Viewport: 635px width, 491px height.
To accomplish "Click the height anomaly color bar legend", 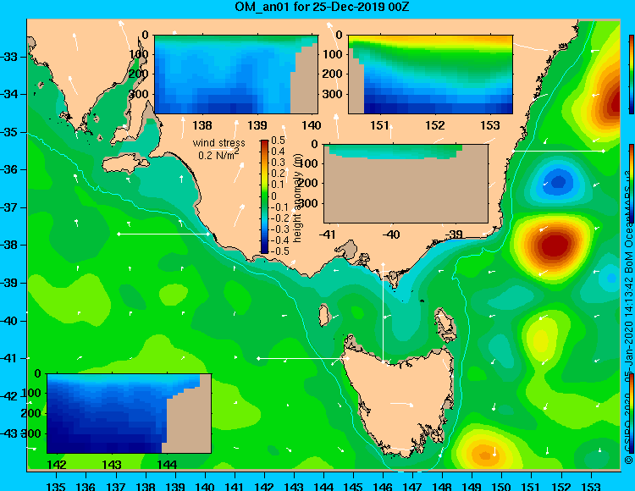I will (x=264, y=196).
